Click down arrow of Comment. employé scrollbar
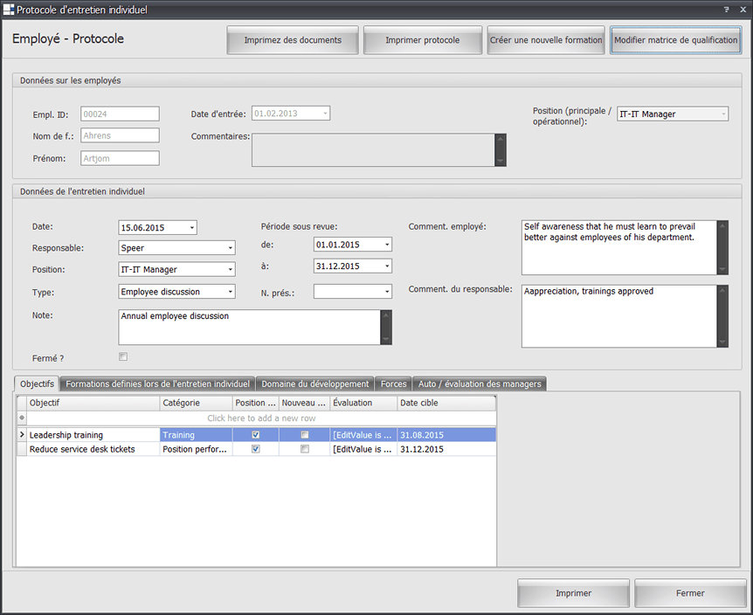Image resolution: width=753 pixels, height=615 pixels. (722, 268)
